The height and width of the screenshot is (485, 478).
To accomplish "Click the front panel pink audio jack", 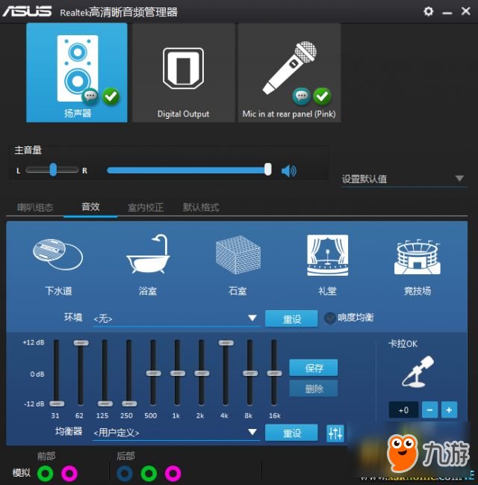I will pos(69,473).
